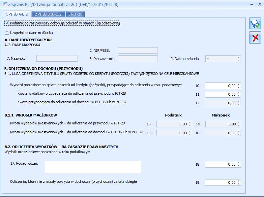This screenshot has width=264, height=197.
Task: Click the '8. Pierwsze imię' input field
Action: click(x=138, y=59)
